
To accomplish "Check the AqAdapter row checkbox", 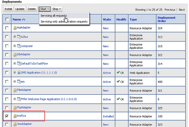I will tap(7, 28).
